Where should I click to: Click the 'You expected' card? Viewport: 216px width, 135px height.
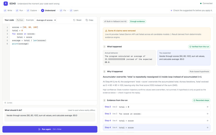pyautogui.click(x=184, y=58)
